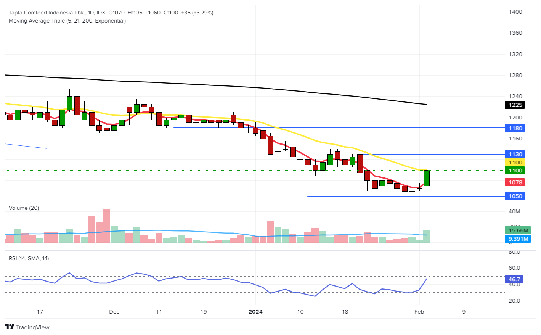
Task: Click the latest green candlestick
Action: click(427, 178)
